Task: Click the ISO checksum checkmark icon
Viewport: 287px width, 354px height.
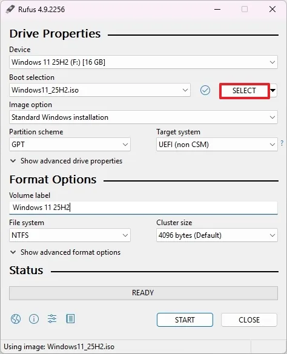Action: [205, 90]
